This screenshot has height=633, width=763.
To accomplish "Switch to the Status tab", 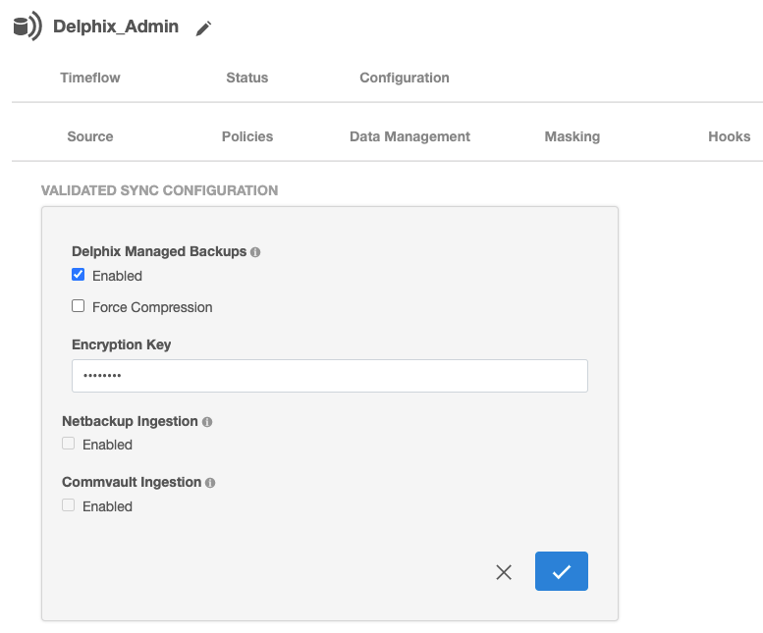I will (246, 78).
